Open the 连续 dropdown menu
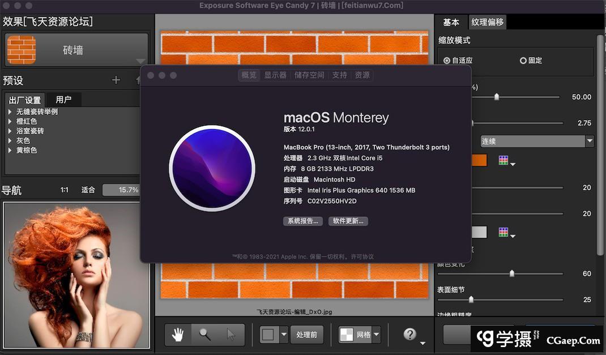Viewport: 606px width, 355px height. pyautogui.click(x=537, y=141)
